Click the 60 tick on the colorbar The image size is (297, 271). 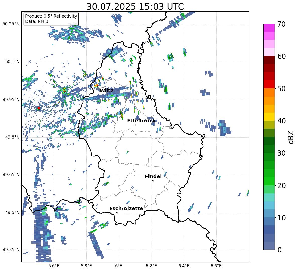tap(281, 56)
